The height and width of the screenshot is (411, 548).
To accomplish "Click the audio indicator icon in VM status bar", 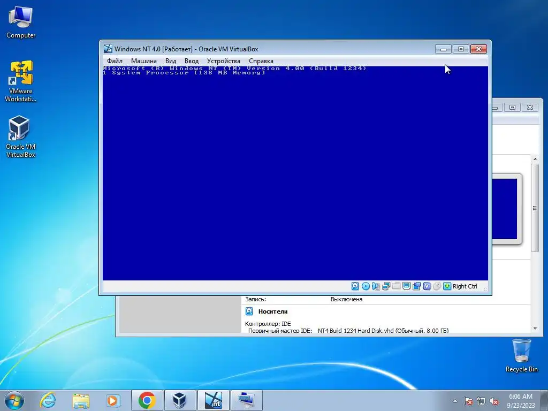I will pos(376,286).
